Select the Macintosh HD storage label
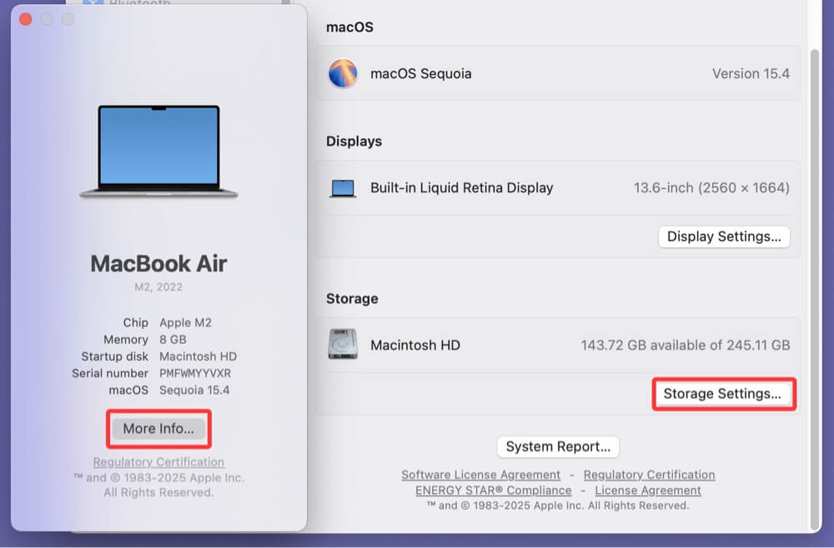The width and height of the screenshot is (834, 548). (x=414, y=345)
